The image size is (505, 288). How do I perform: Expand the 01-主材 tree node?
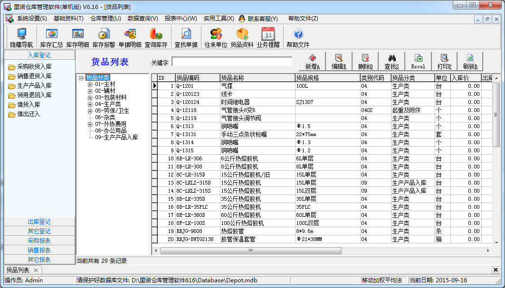(90, 84)
